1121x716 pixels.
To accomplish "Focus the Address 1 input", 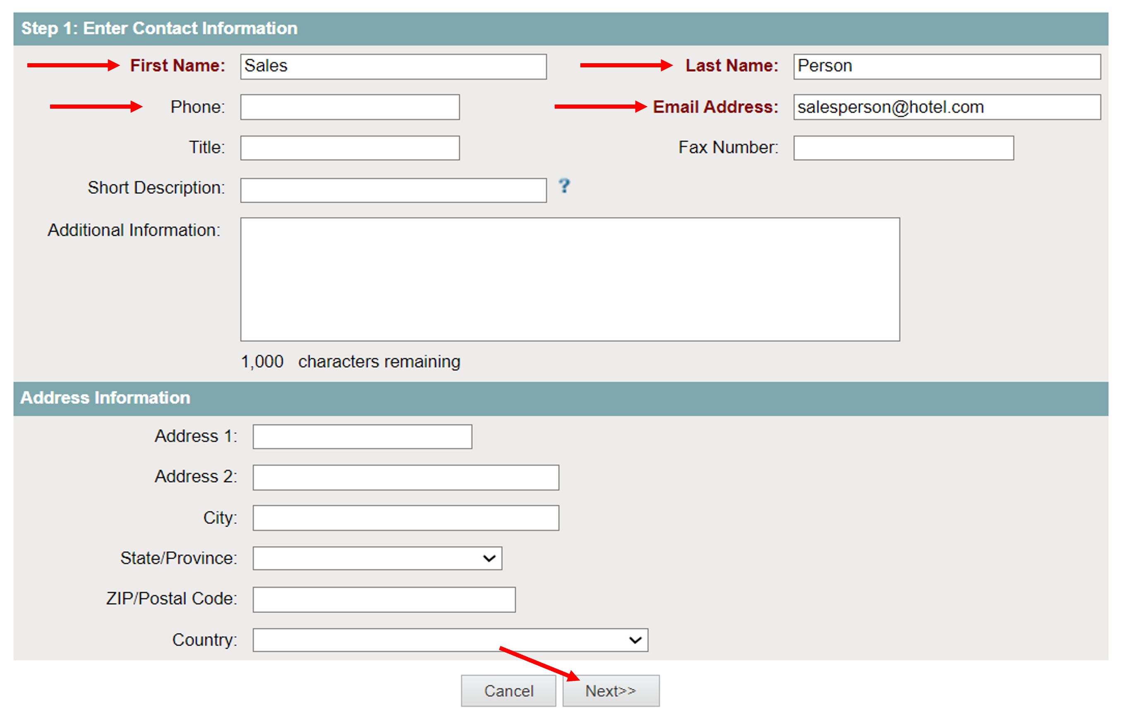I will (362, 437).
